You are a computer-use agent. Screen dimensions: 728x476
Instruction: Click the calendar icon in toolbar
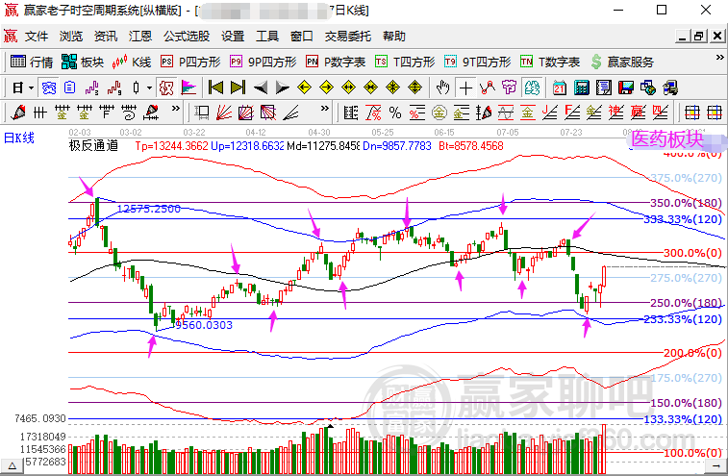click(x=560, y=87)
